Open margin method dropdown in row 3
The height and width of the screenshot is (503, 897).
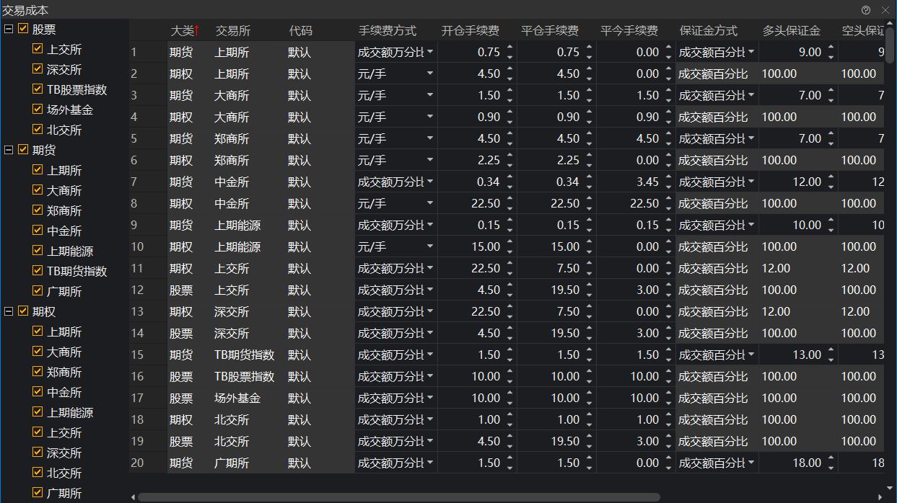pos(751,95)
